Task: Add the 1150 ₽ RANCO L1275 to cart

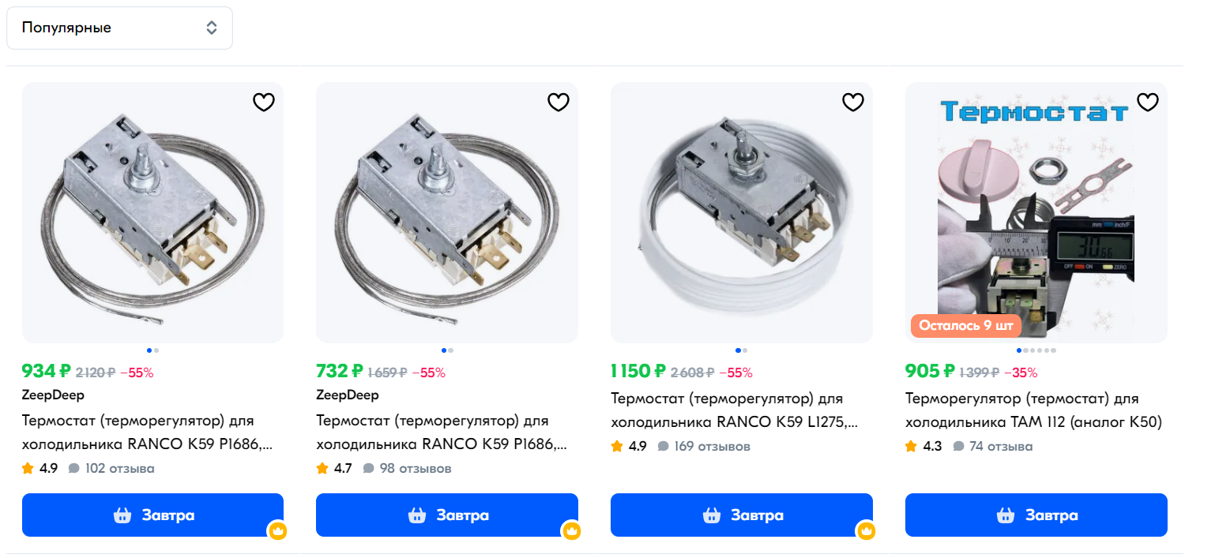Action: click(x=742, y=515)
